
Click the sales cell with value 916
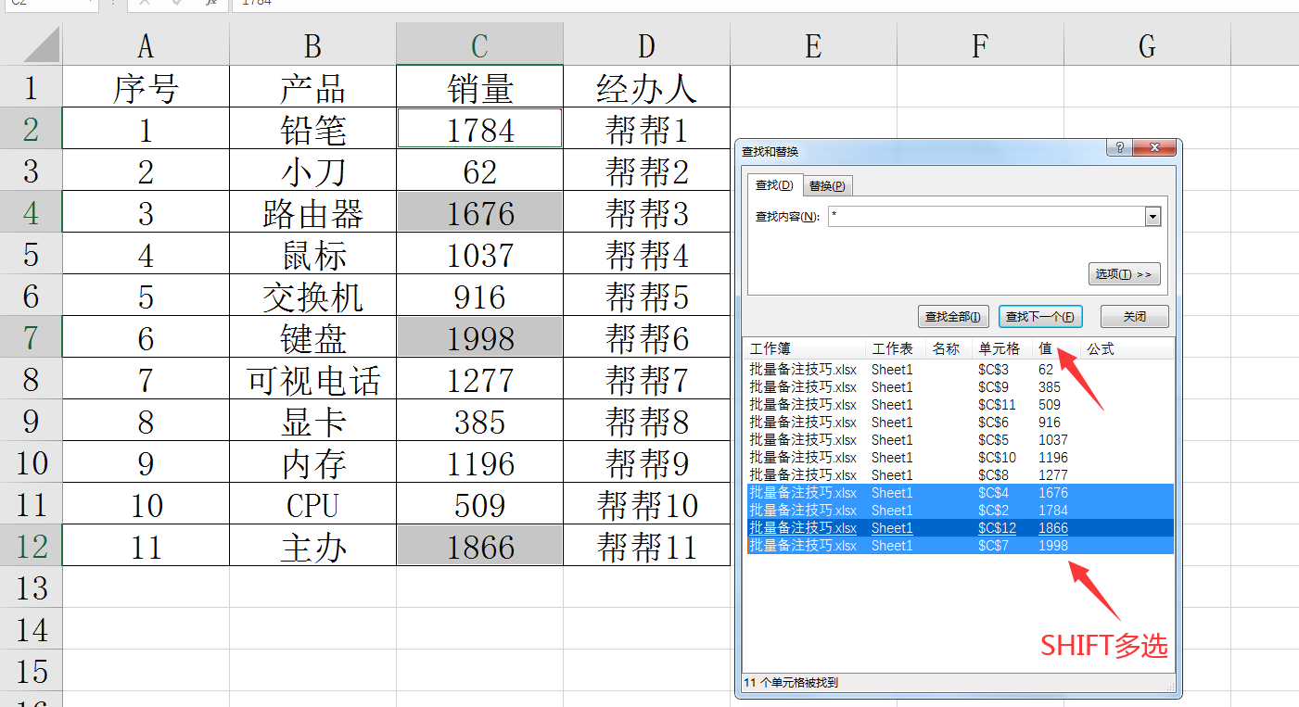point(479,295)
